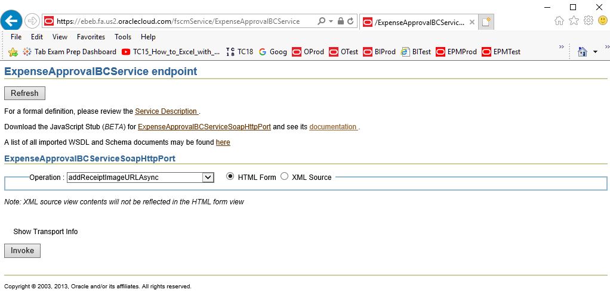Open the TC15_How_to_Excel_with YouTube bookmark

click(x=170, y=52)
